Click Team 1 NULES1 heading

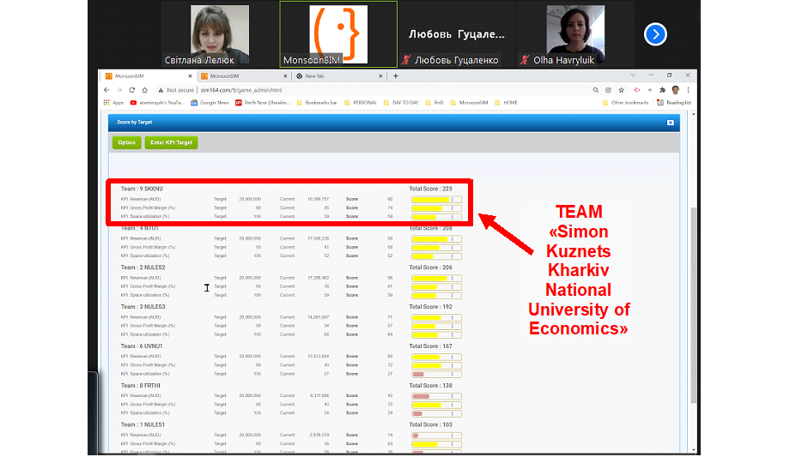click(x=143, y=424)
